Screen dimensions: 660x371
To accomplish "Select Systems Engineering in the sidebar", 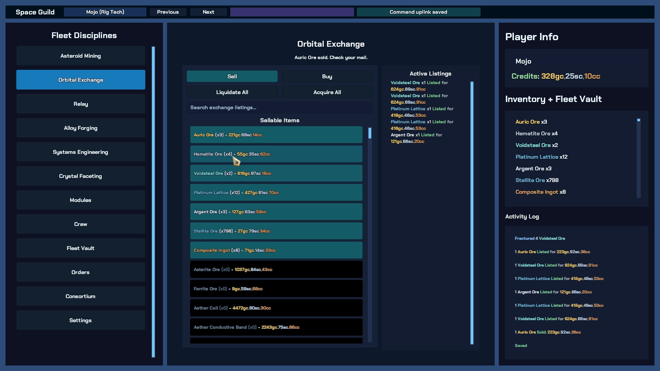I will pos(80,151).
